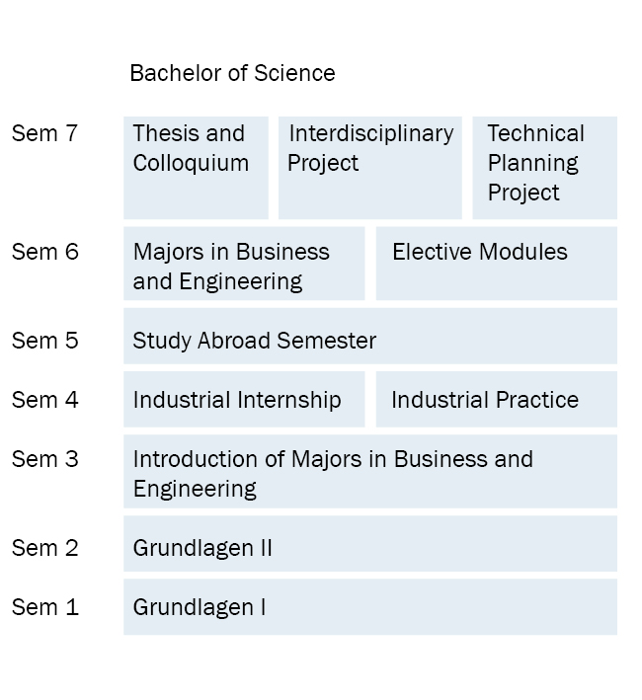Click the Industrial Practice block
This screenshot has width=642, height=700.
coord(496,400)
